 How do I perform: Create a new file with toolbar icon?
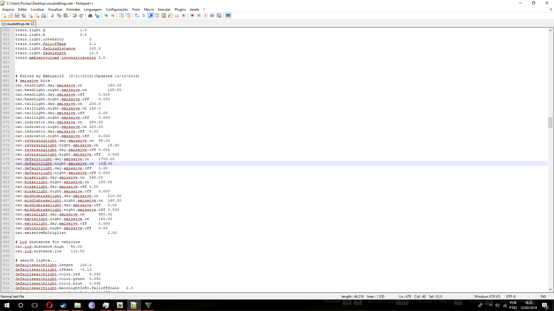4,16
